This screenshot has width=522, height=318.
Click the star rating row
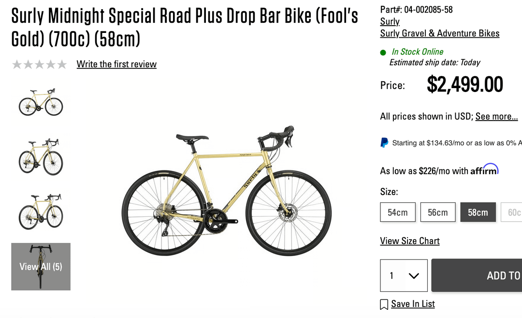point(40,64)
